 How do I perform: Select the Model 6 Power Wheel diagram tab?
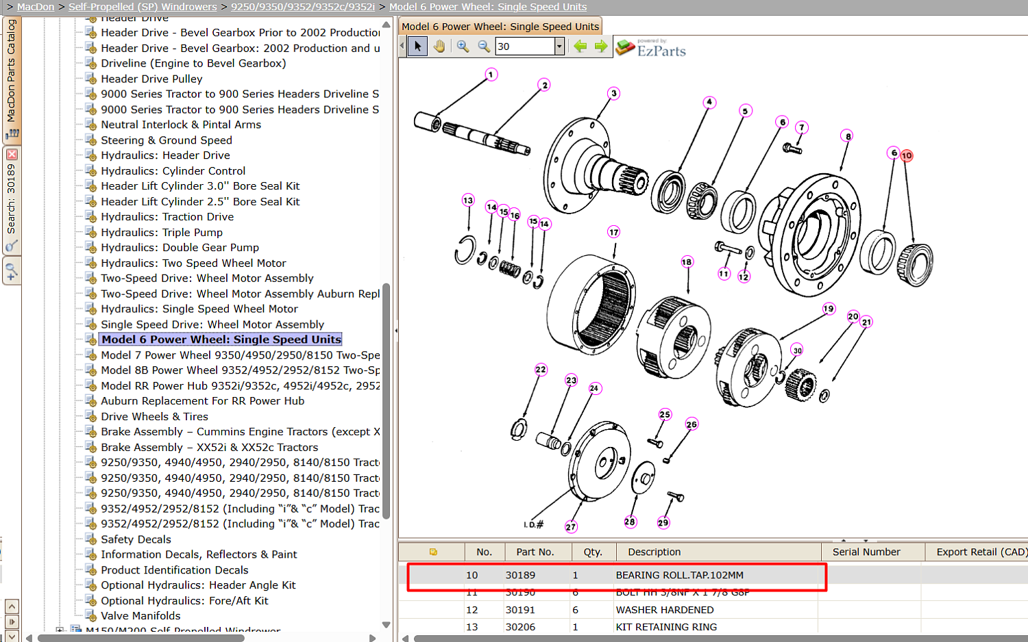click(500, 27)
